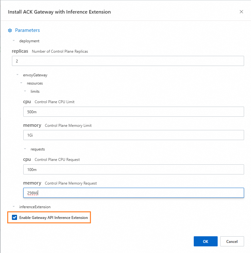This screenshot has height=253, width=251.
Task: Click the Control Plane Memory Limit field
Action: (133, 135)
